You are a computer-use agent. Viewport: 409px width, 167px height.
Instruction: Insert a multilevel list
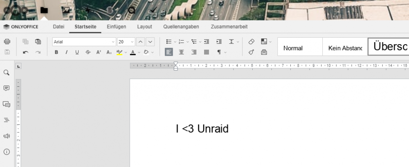[x=194, y=41]
